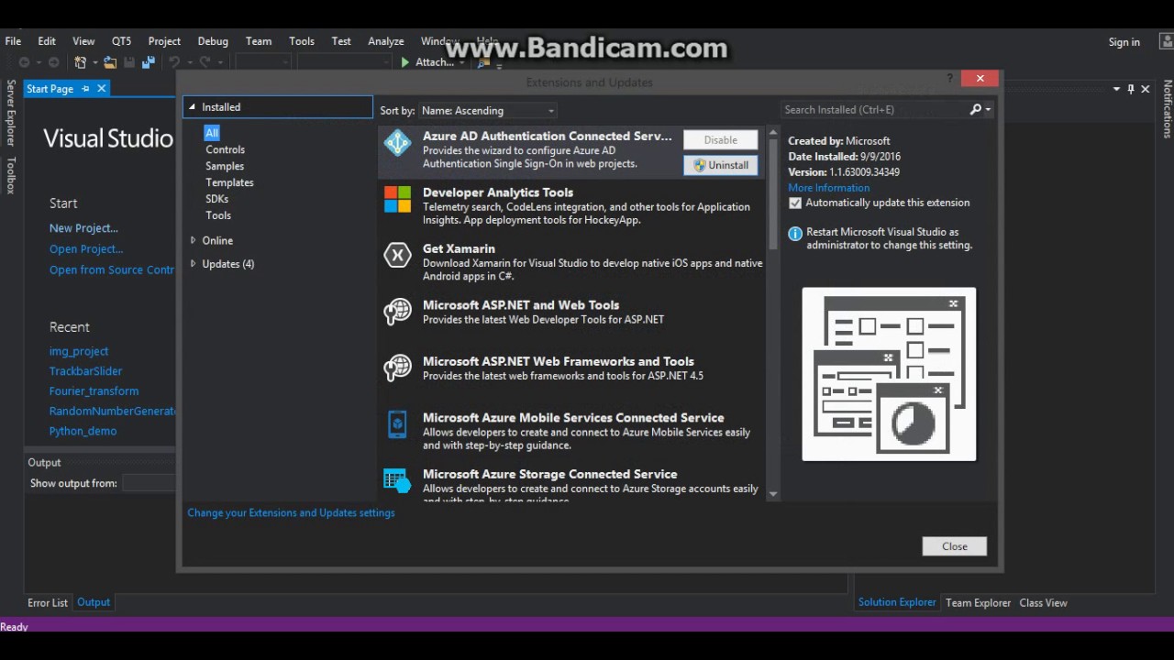The height and width of the screenshot is (660, 1174).
Task: Select the Samples category under Installed
Action: pos(225,166)
